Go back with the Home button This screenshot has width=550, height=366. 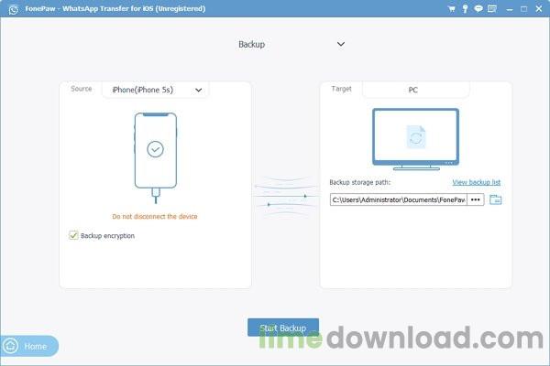[x=29, y=346]
